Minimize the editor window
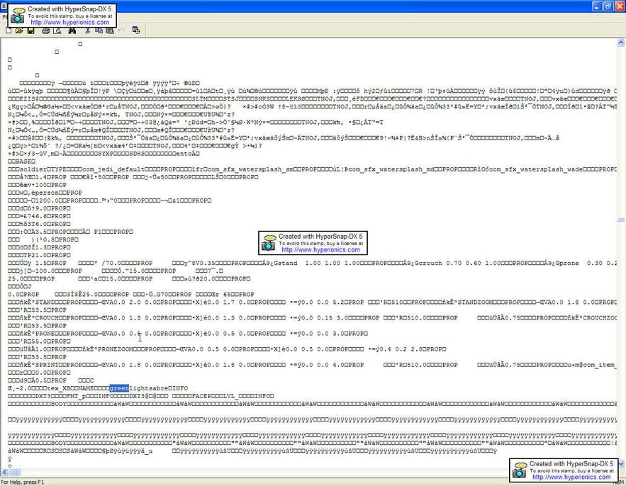This screenshot has height=486, width=626. (x=597, y=6)
